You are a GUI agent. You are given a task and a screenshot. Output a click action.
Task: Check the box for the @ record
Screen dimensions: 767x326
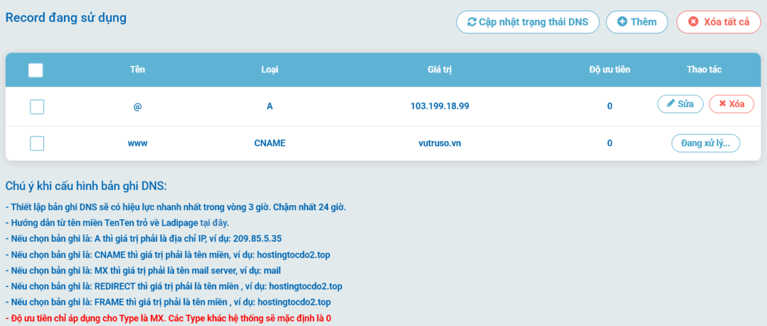pos(37,107)
